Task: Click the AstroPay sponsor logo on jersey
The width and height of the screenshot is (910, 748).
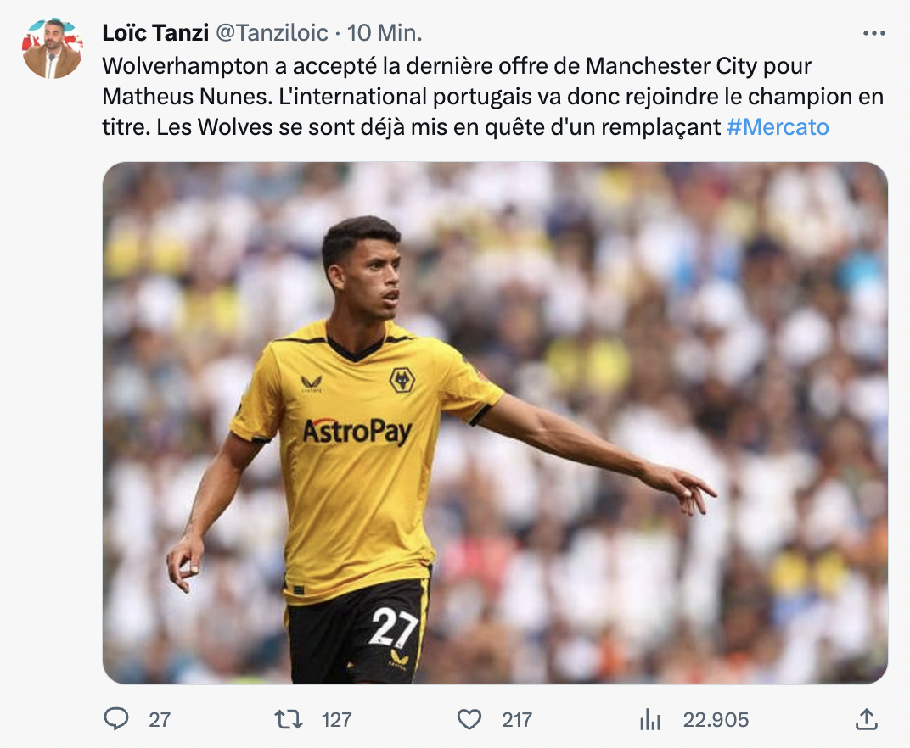Action: [357, 432]
